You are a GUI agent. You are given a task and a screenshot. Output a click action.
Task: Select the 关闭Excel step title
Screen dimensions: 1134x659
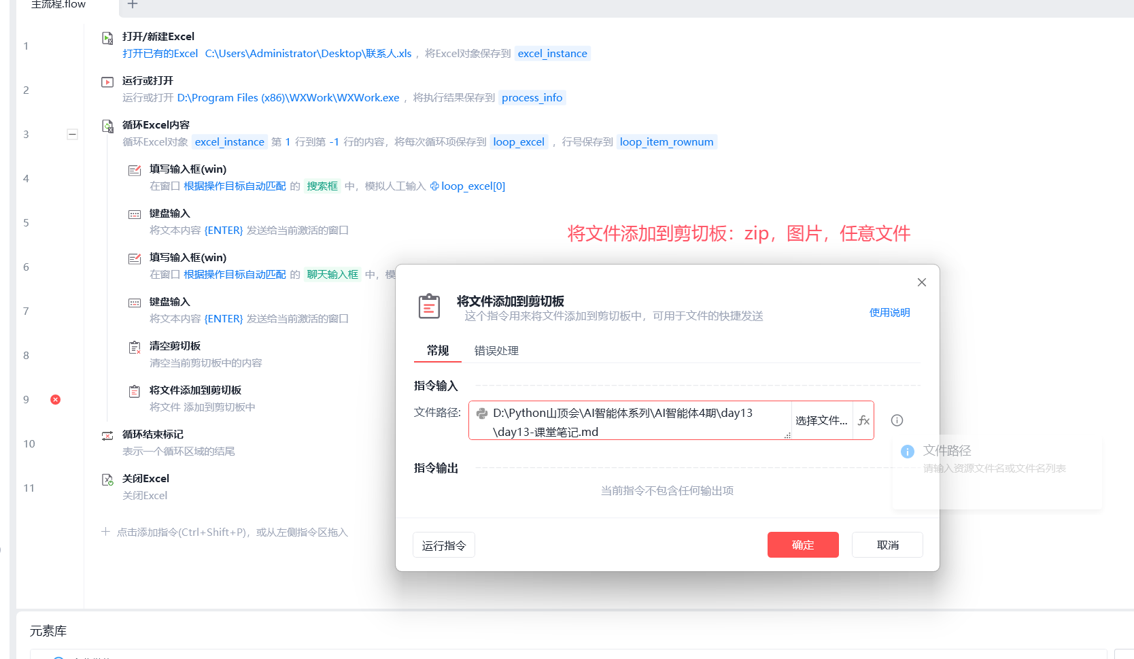[145, 479]
